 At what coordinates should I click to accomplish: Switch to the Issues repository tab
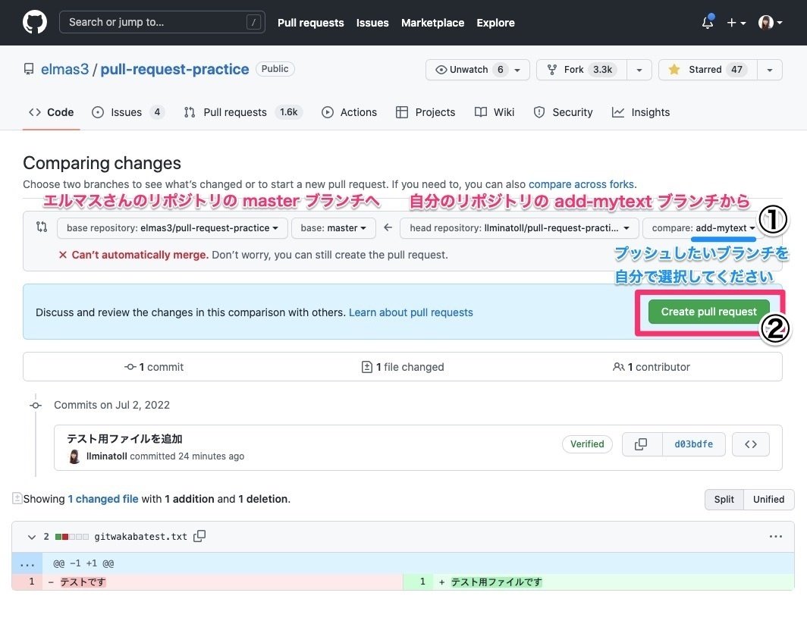127,112
